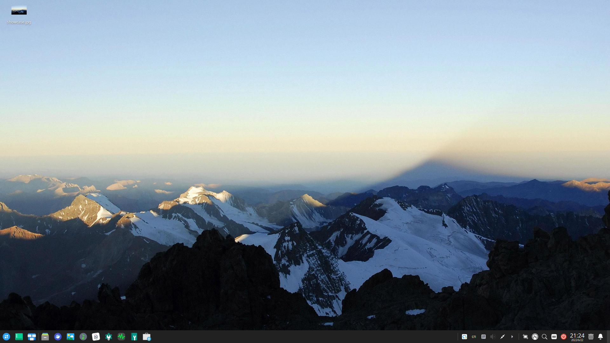The image size is (610, 343).
Task: Open the notification center bell
Action: [600, 337]
